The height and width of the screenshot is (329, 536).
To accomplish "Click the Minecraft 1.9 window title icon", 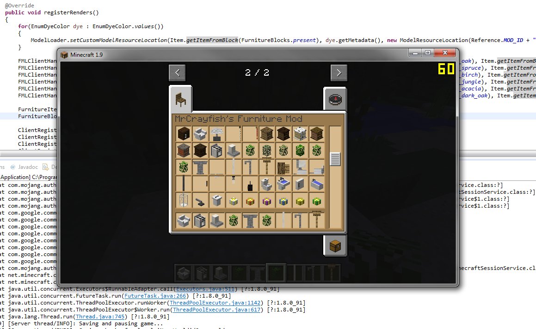I will pyautogui.click(x=64, y=54).
